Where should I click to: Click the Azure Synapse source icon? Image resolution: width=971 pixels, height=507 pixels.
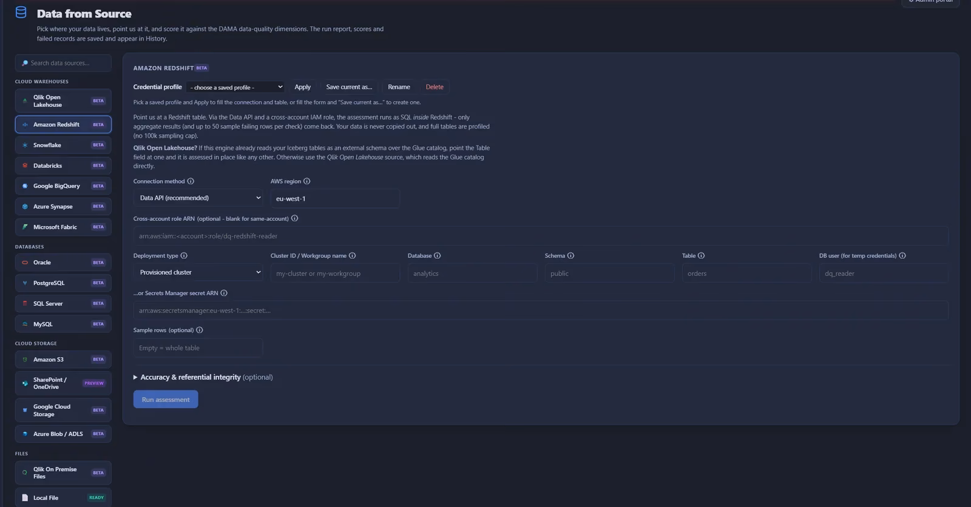pyautogui.click(x=25, y=206)
